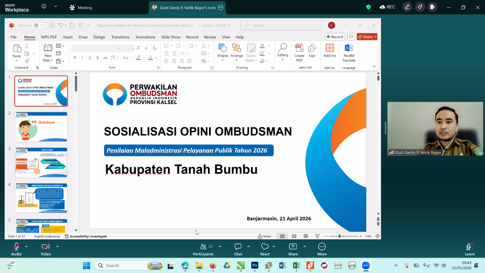Click the Sign icon in WPS PDF
The image size is (485, 273).
pos(312,49)
